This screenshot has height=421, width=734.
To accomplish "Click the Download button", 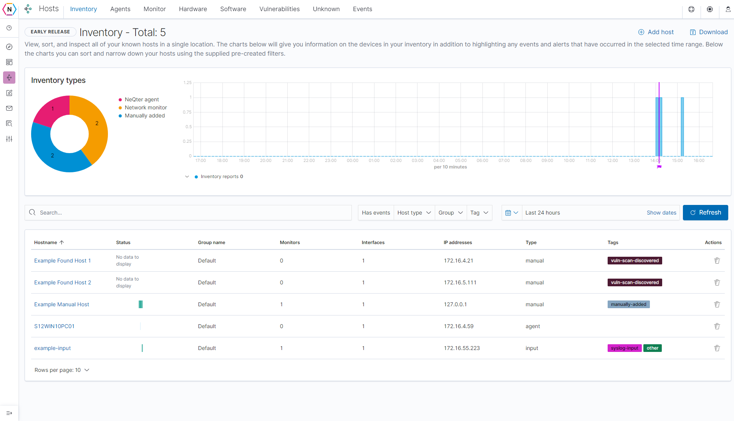I will [x=709, y=32].
